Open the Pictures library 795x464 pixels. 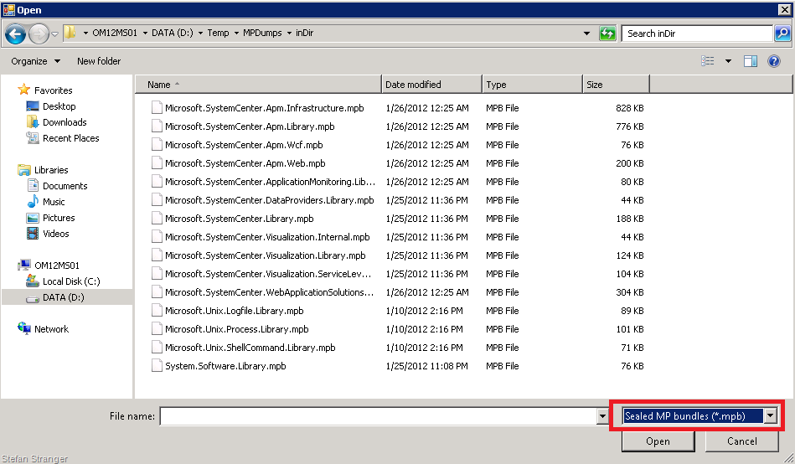tap(59, 218)
